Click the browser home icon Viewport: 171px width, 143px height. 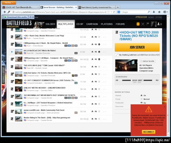click(x=159, y=12)
